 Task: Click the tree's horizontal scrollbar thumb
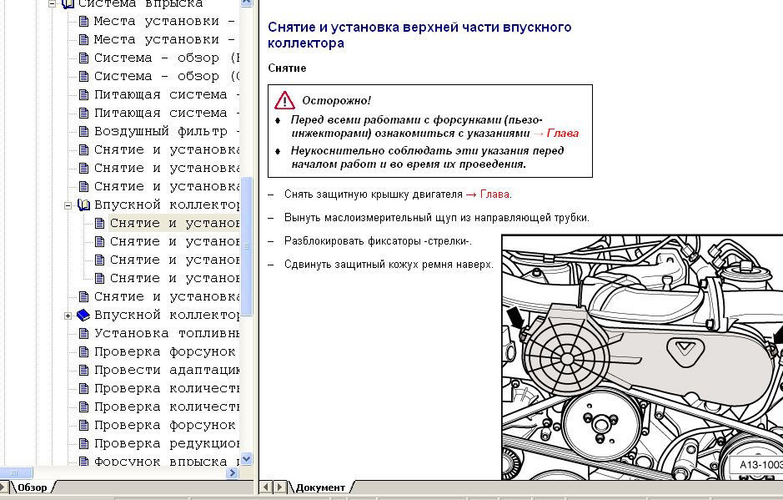(x=14, y=472)
